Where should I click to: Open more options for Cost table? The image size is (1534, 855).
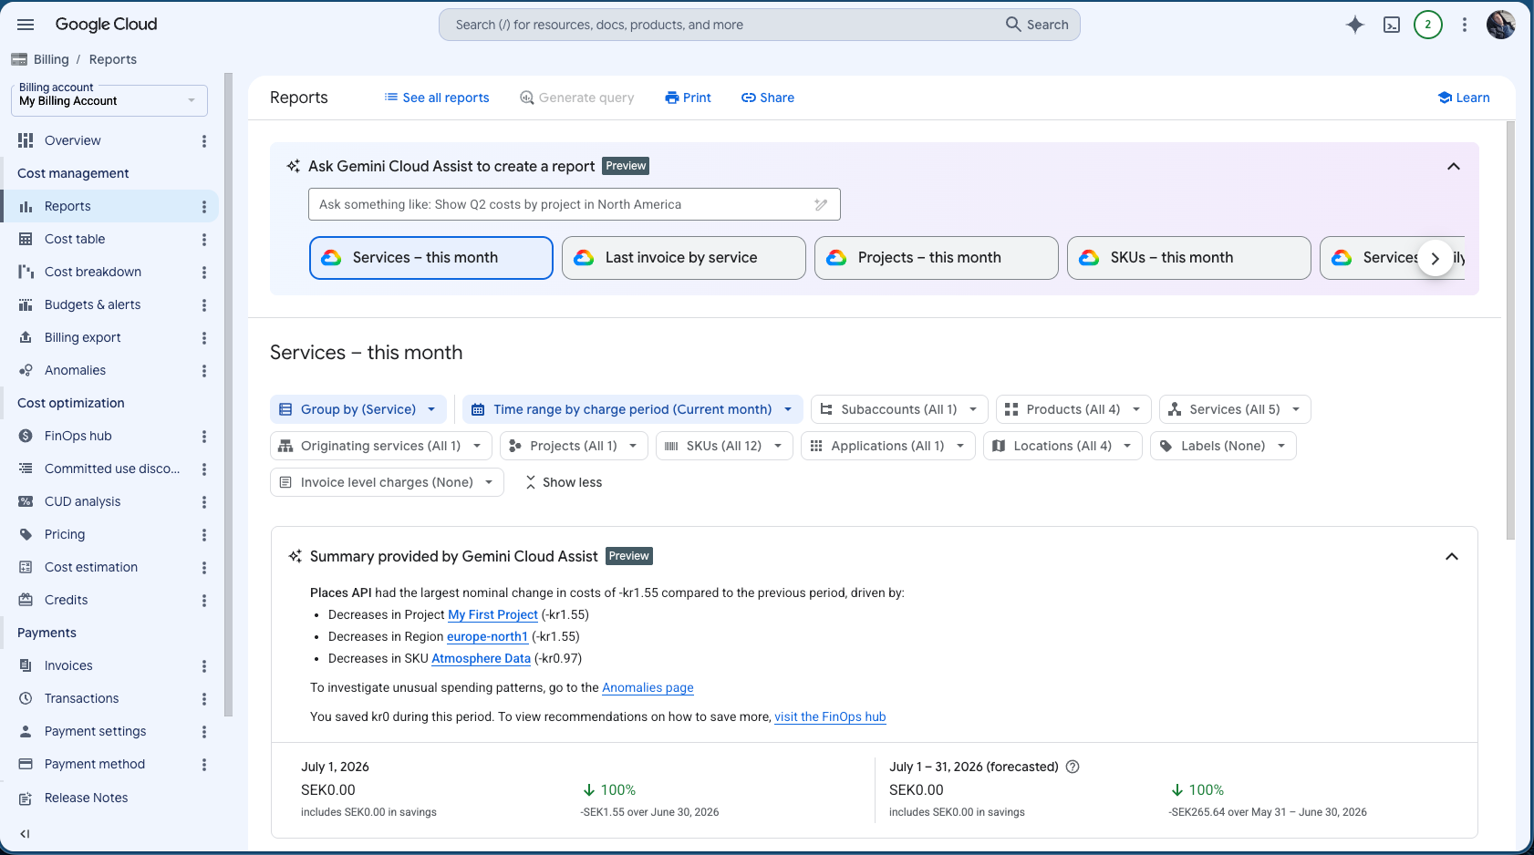click(x=204, y=240)
